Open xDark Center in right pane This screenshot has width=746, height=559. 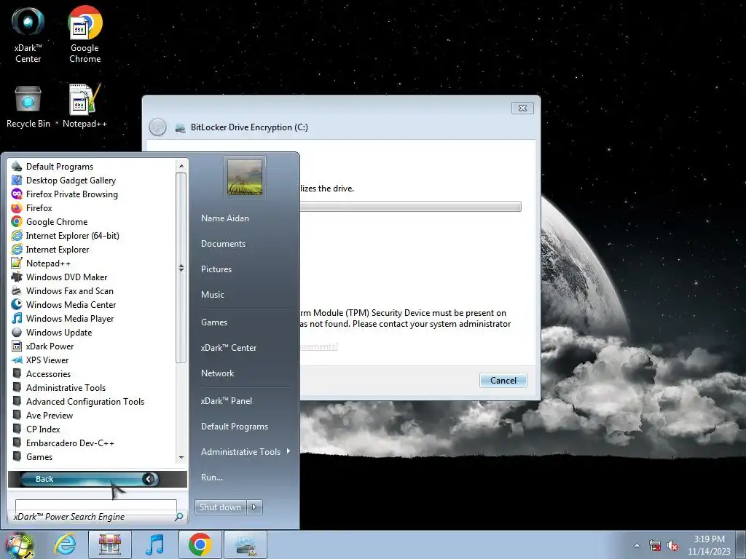[228, 347]
